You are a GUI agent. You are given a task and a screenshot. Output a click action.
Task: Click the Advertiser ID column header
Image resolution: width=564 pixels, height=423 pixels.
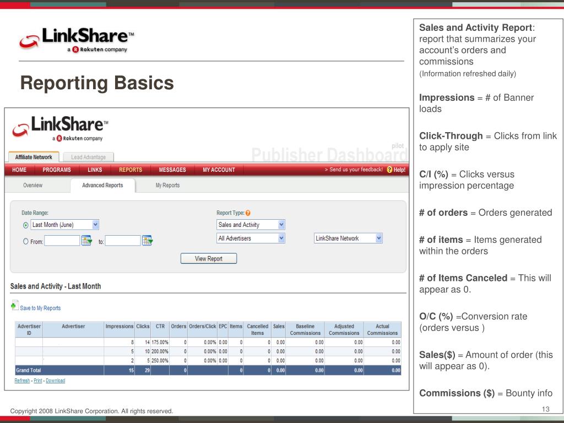[x=29, y=329]
